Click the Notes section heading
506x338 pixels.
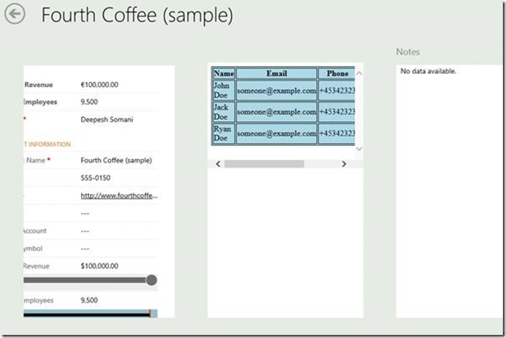(408, 52)
